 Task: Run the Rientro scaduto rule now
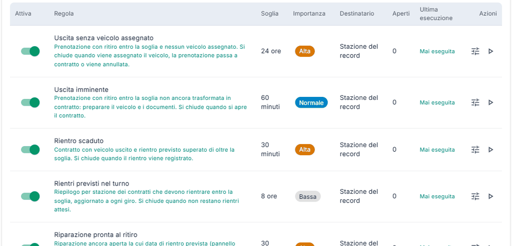tap(490, 150)
